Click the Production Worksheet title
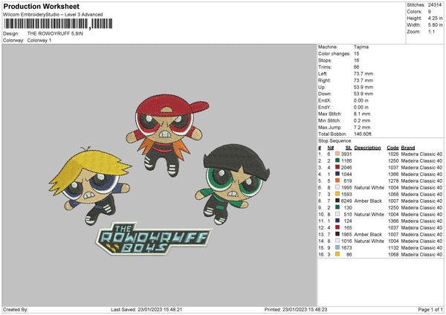446x315 pixels. click(x=41, y=6)
